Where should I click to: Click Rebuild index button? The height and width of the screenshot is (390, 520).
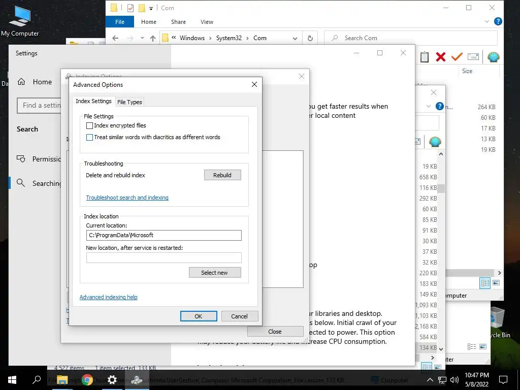[x=222, y=175]
